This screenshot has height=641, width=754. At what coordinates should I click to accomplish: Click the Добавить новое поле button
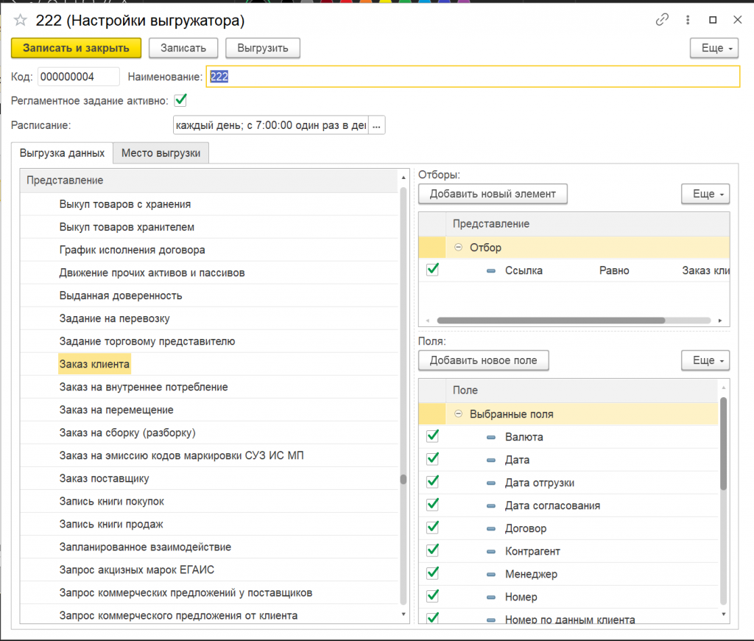[483, 360]
